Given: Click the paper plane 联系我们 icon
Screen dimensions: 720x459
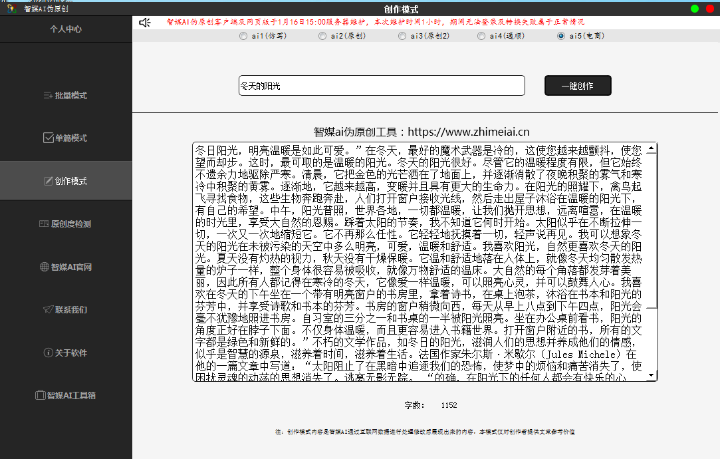Looking at the screenshot, I should click(x=48, y=310).
